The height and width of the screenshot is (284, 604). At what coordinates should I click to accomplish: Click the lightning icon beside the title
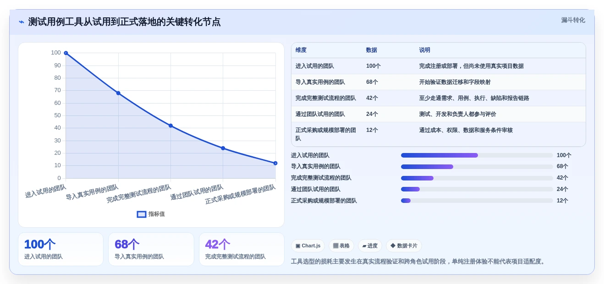click(x=22, y=22)
